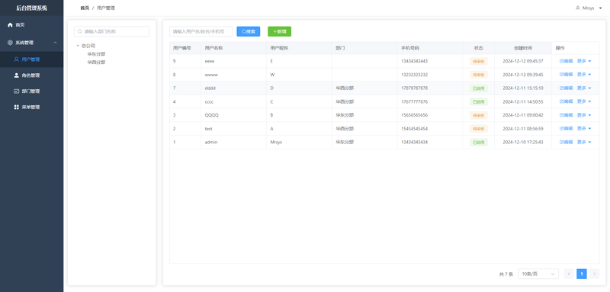
Task: Click search icon in department name field
Action: point(80,31)
